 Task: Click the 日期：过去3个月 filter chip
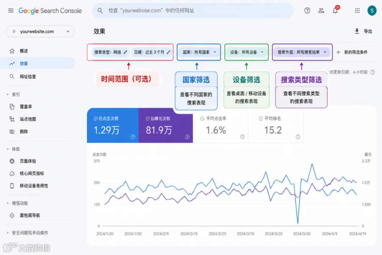tap(152, 52)
